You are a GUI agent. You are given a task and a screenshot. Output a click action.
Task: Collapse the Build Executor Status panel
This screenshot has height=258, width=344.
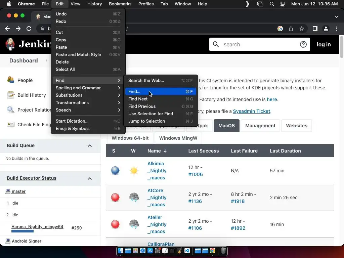pos(89,179)
